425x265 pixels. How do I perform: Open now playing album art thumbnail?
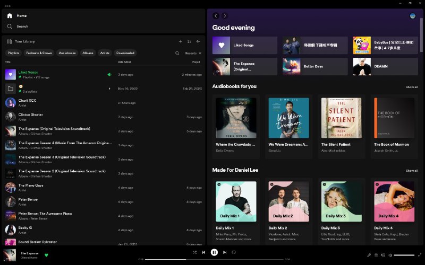[10, 255]
